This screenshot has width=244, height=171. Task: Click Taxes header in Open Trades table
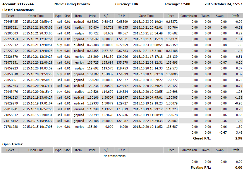[x=205, y=150]
